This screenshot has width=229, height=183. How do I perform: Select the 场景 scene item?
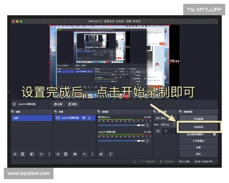tap(32, 118)
